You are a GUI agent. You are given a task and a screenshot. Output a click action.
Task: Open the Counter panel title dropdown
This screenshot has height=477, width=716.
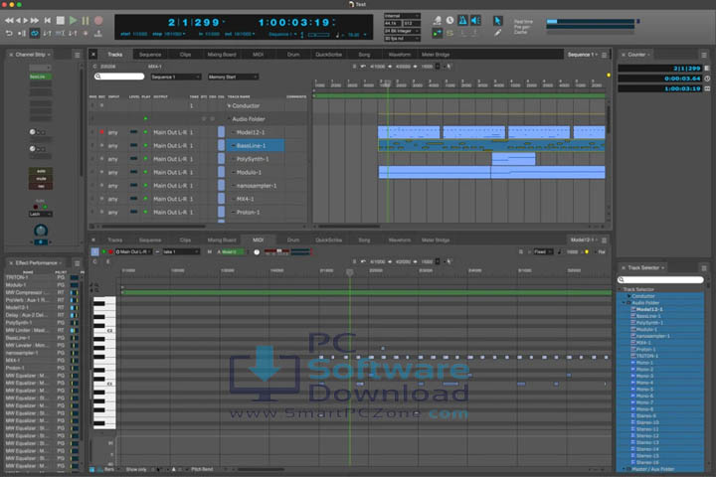[638, 55]
